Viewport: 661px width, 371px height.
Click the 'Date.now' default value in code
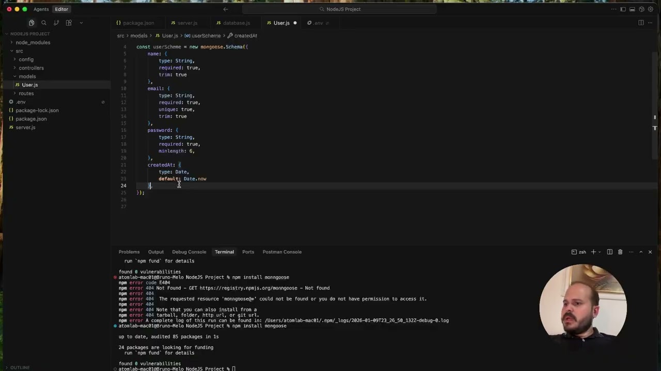tap(195, 179)
